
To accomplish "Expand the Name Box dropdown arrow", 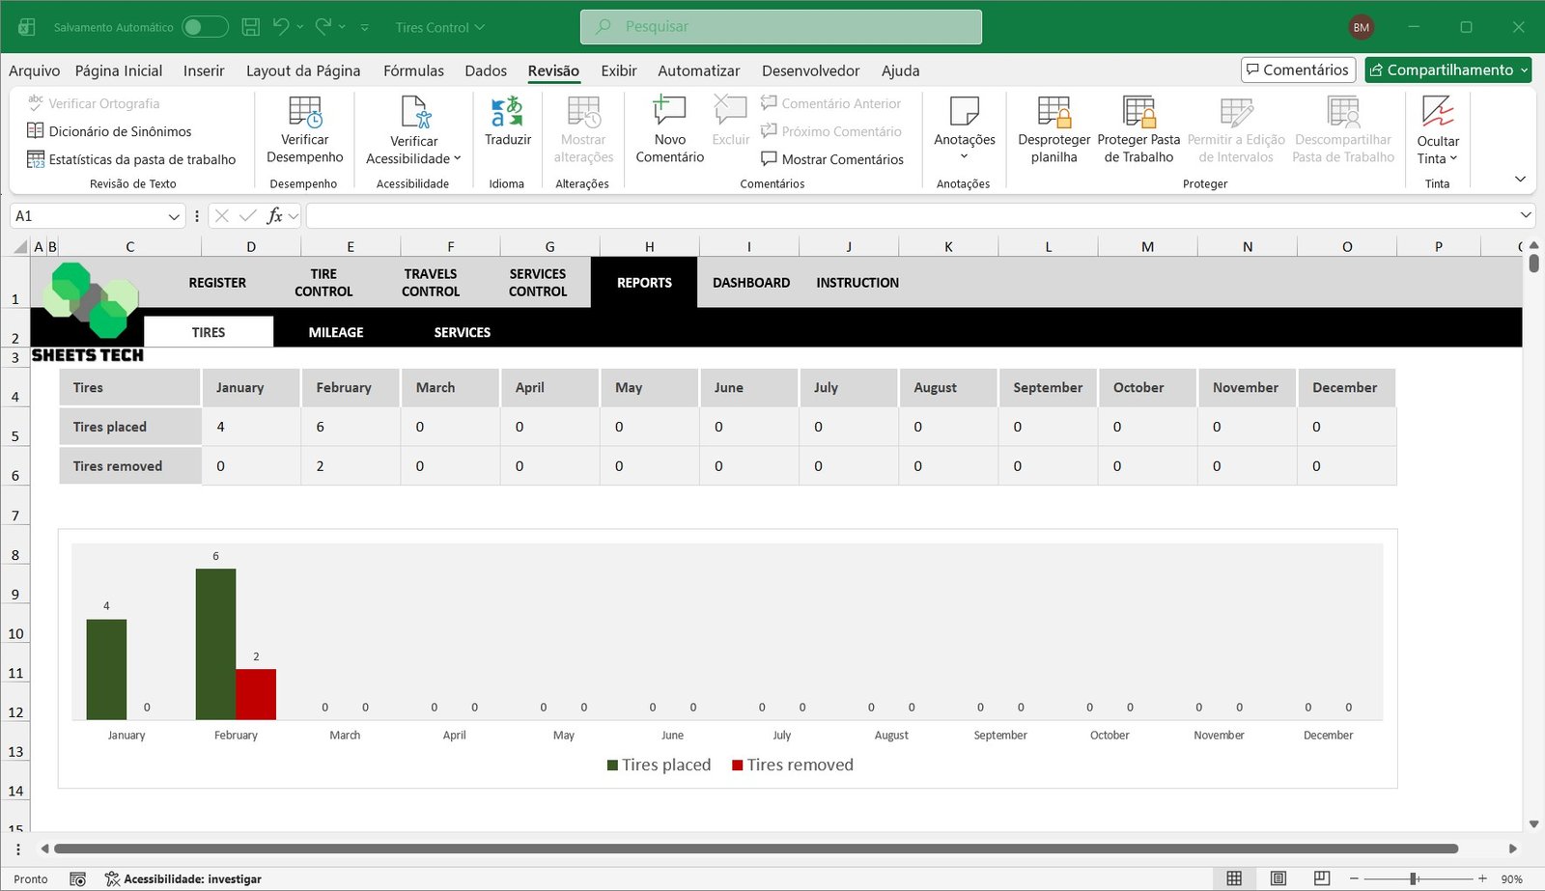I will [174, 216].
